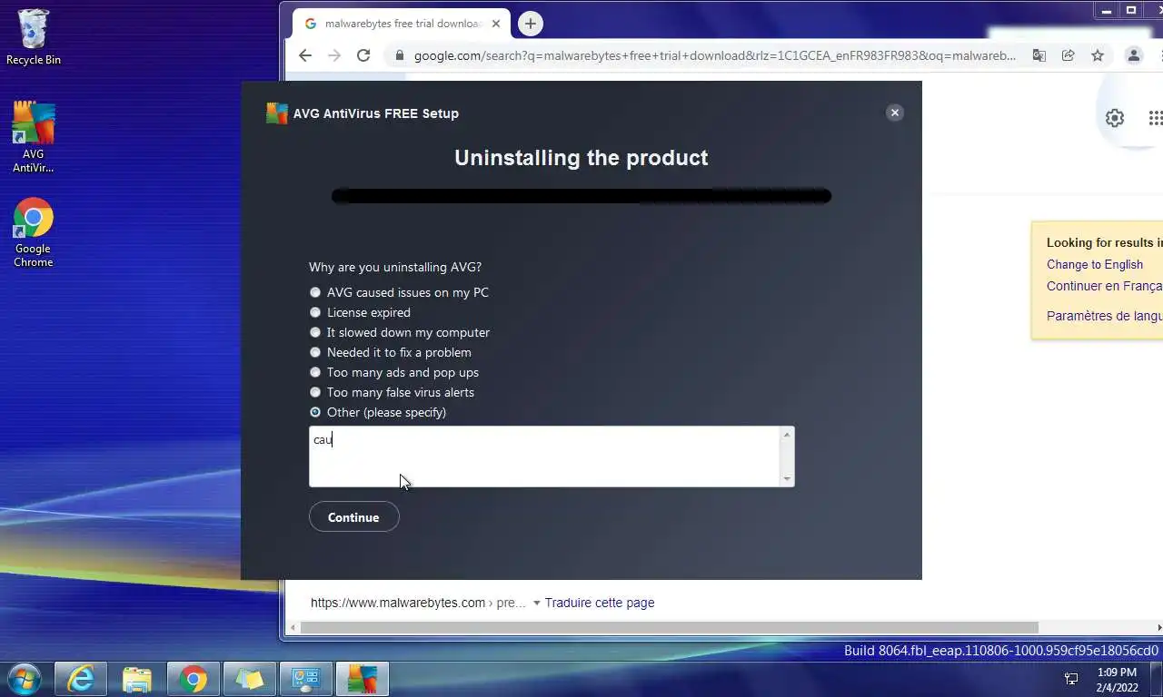Switch to AVG setup taskbar item
Viewport: 1163px width, 697px height.
(362, 679)
